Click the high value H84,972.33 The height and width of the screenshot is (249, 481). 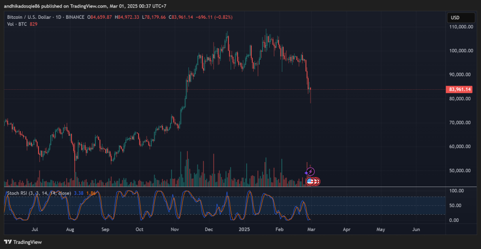[127, 17]
